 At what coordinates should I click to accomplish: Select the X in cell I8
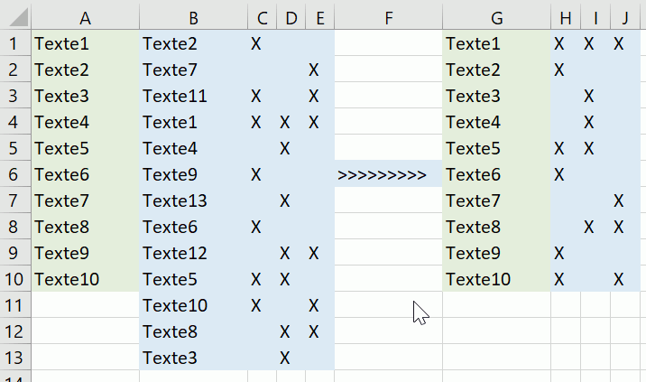click(589, 227)
